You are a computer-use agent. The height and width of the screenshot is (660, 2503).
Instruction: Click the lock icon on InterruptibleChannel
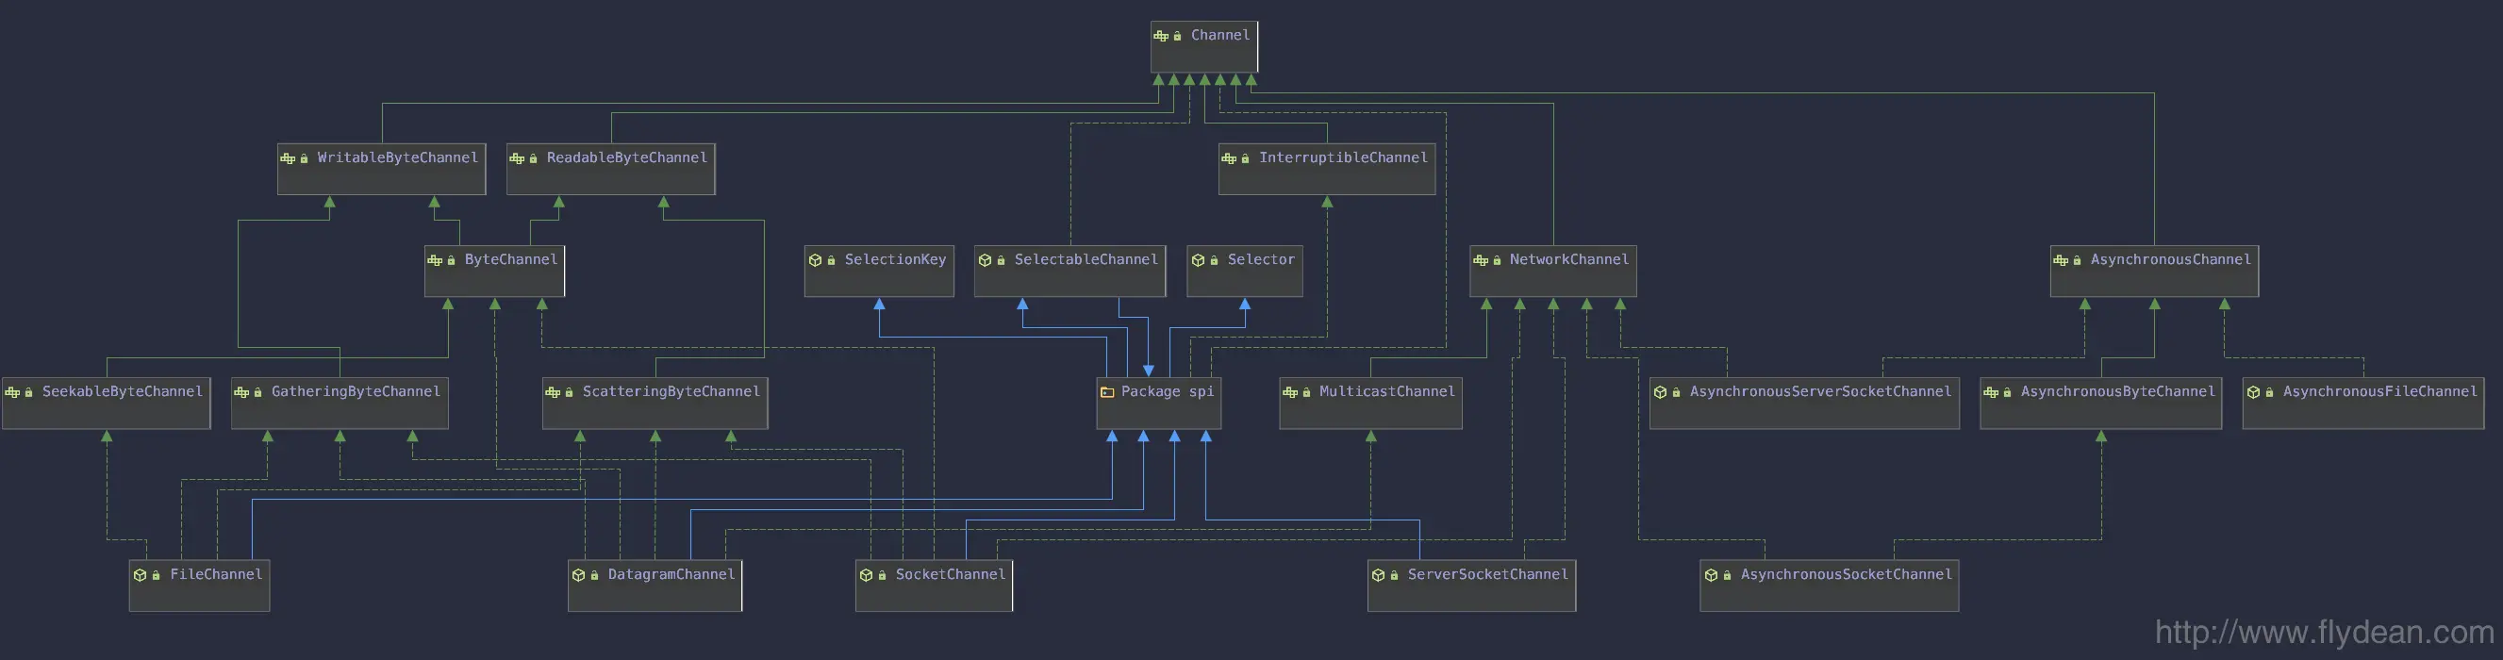1245,158
